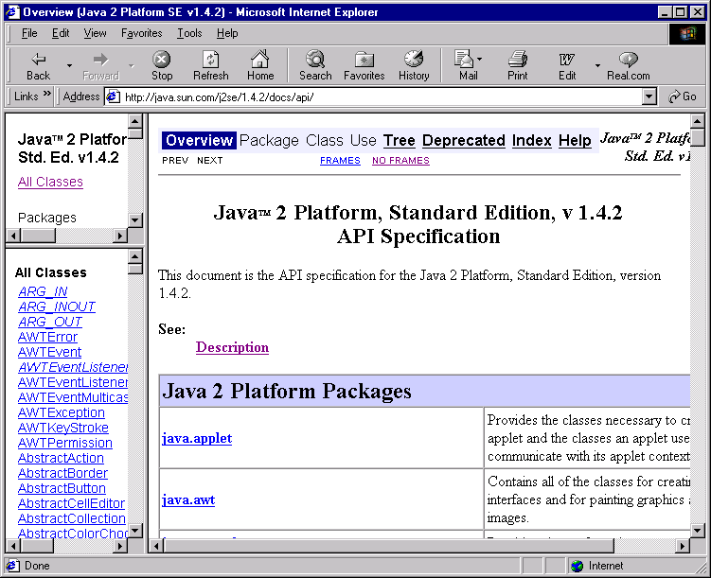The height and width of the screenshot is (578, 711).
Task: Click the java.applet package link
Action: (x=197, y=438)
